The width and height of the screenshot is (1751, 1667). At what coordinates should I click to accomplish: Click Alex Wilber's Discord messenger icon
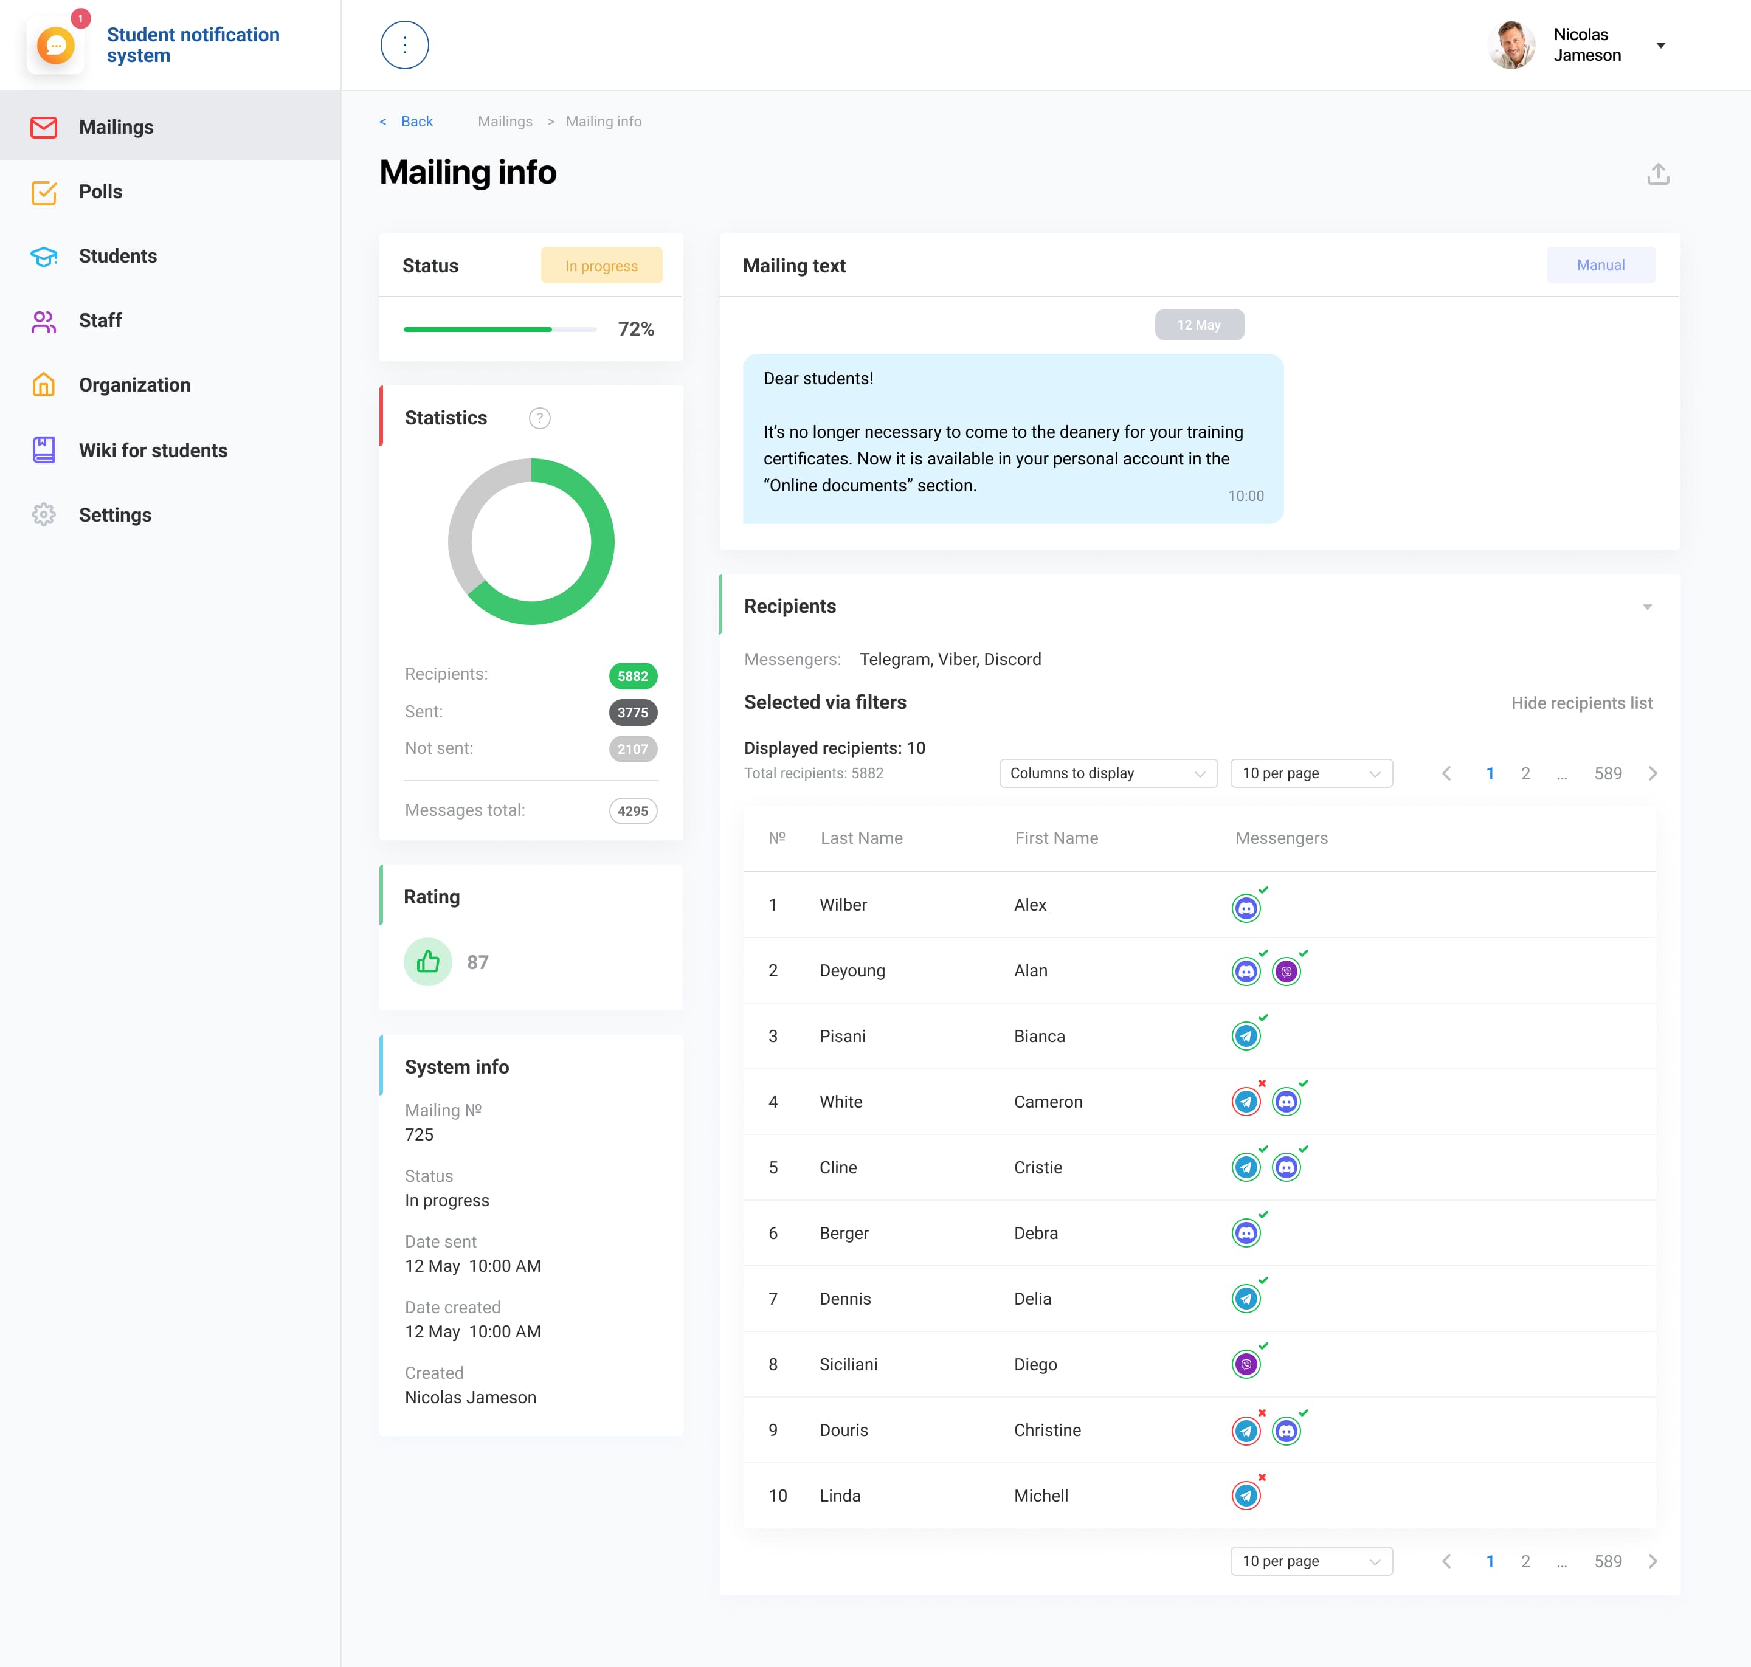(x=1246, y=908)
